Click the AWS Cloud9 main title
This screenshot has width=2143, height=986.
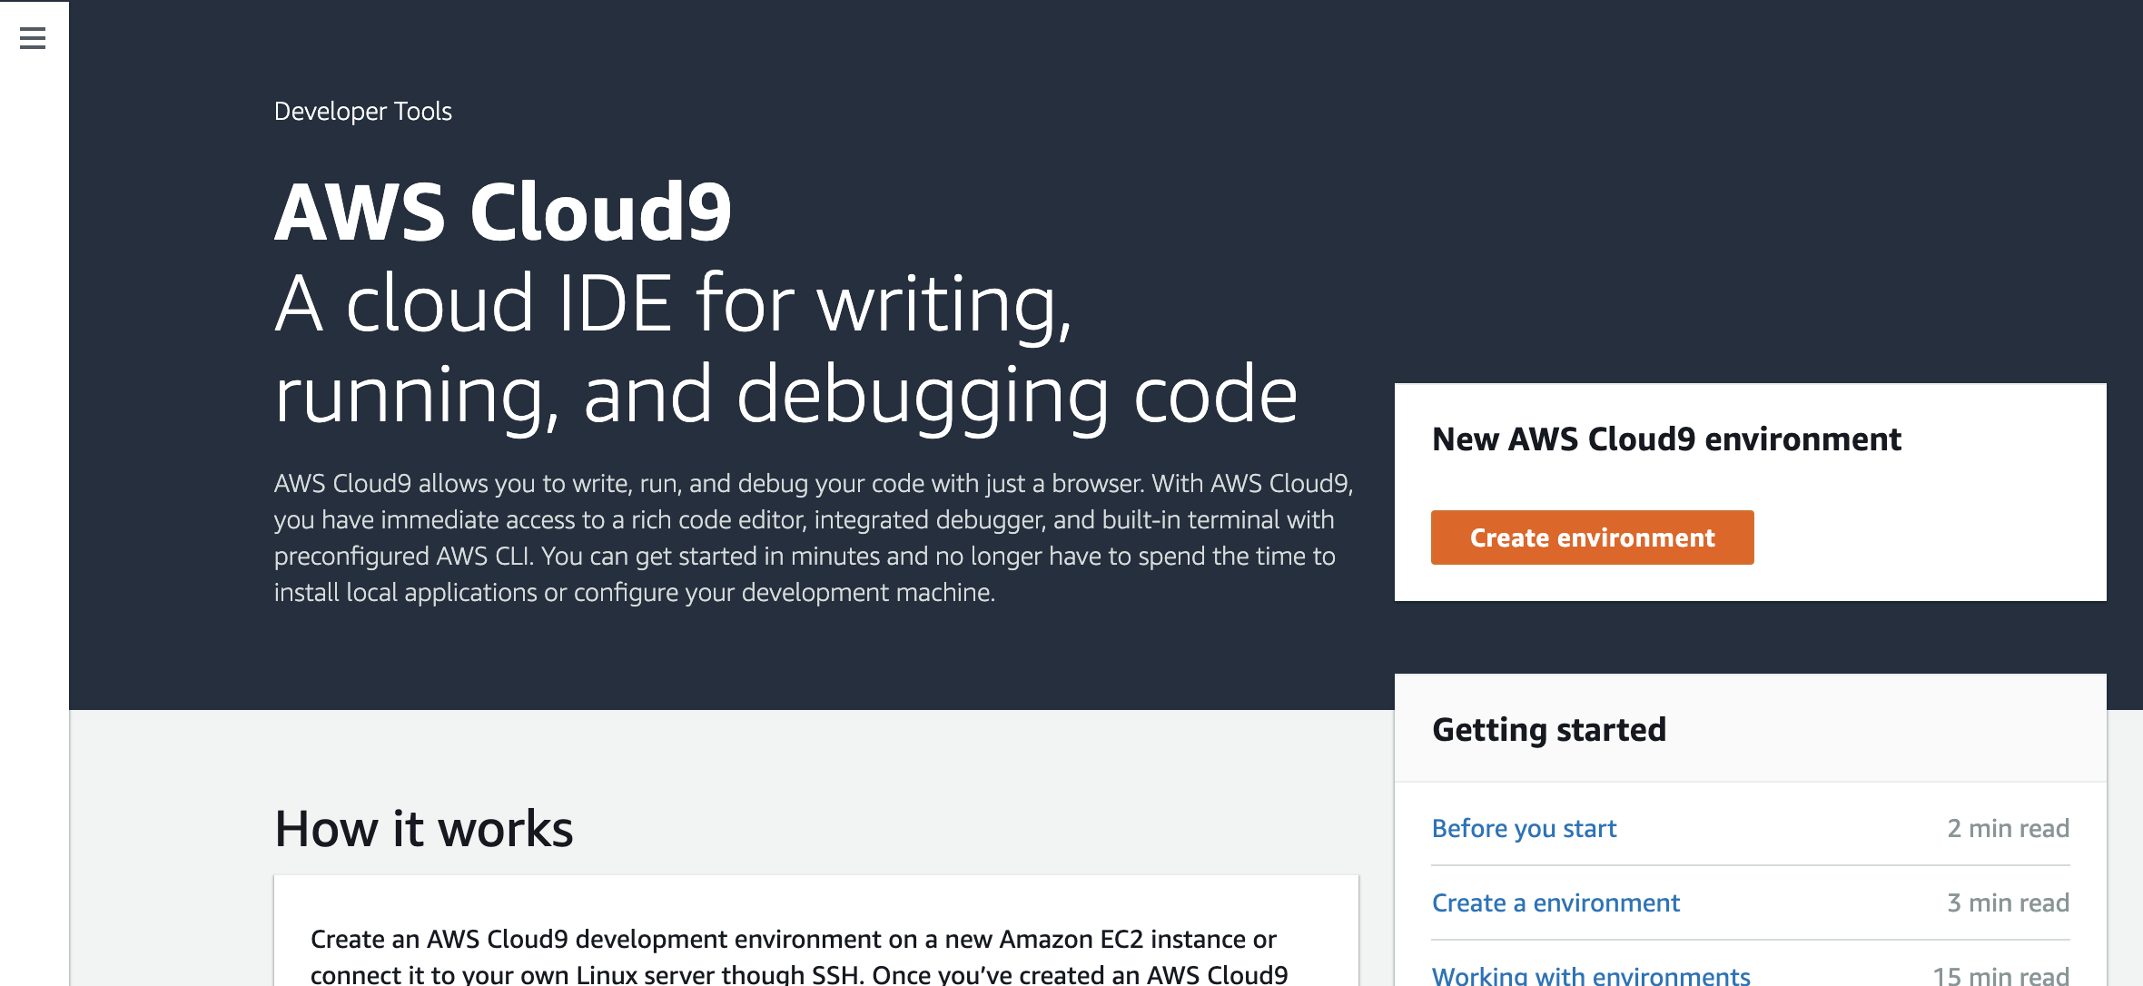pyautogui.click(x=503, y=212)
